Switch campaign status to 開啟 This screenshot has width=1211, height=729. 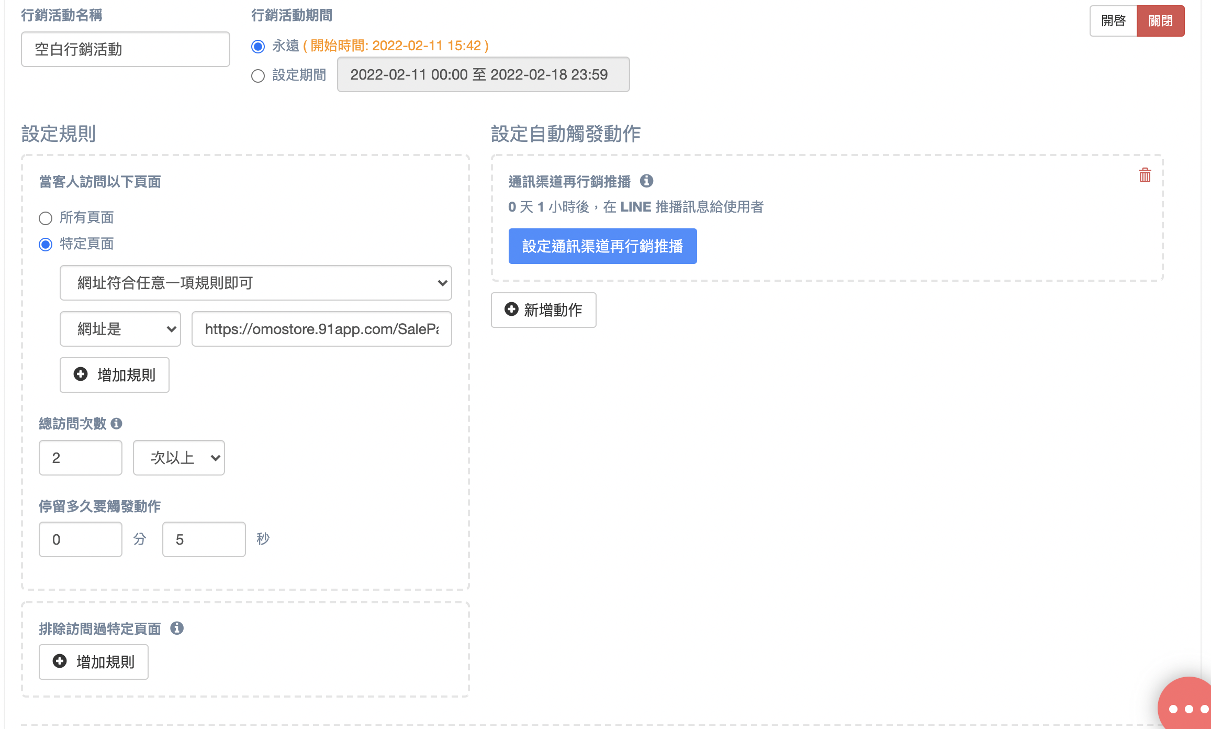tap(1113, 21)
